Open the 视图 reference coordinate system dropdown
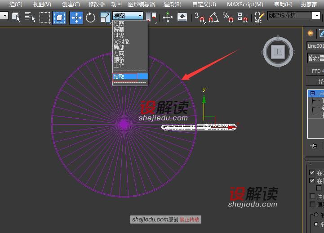Image resolution: width=324 pixels, height=233 pixels. [x=128, y=15]
